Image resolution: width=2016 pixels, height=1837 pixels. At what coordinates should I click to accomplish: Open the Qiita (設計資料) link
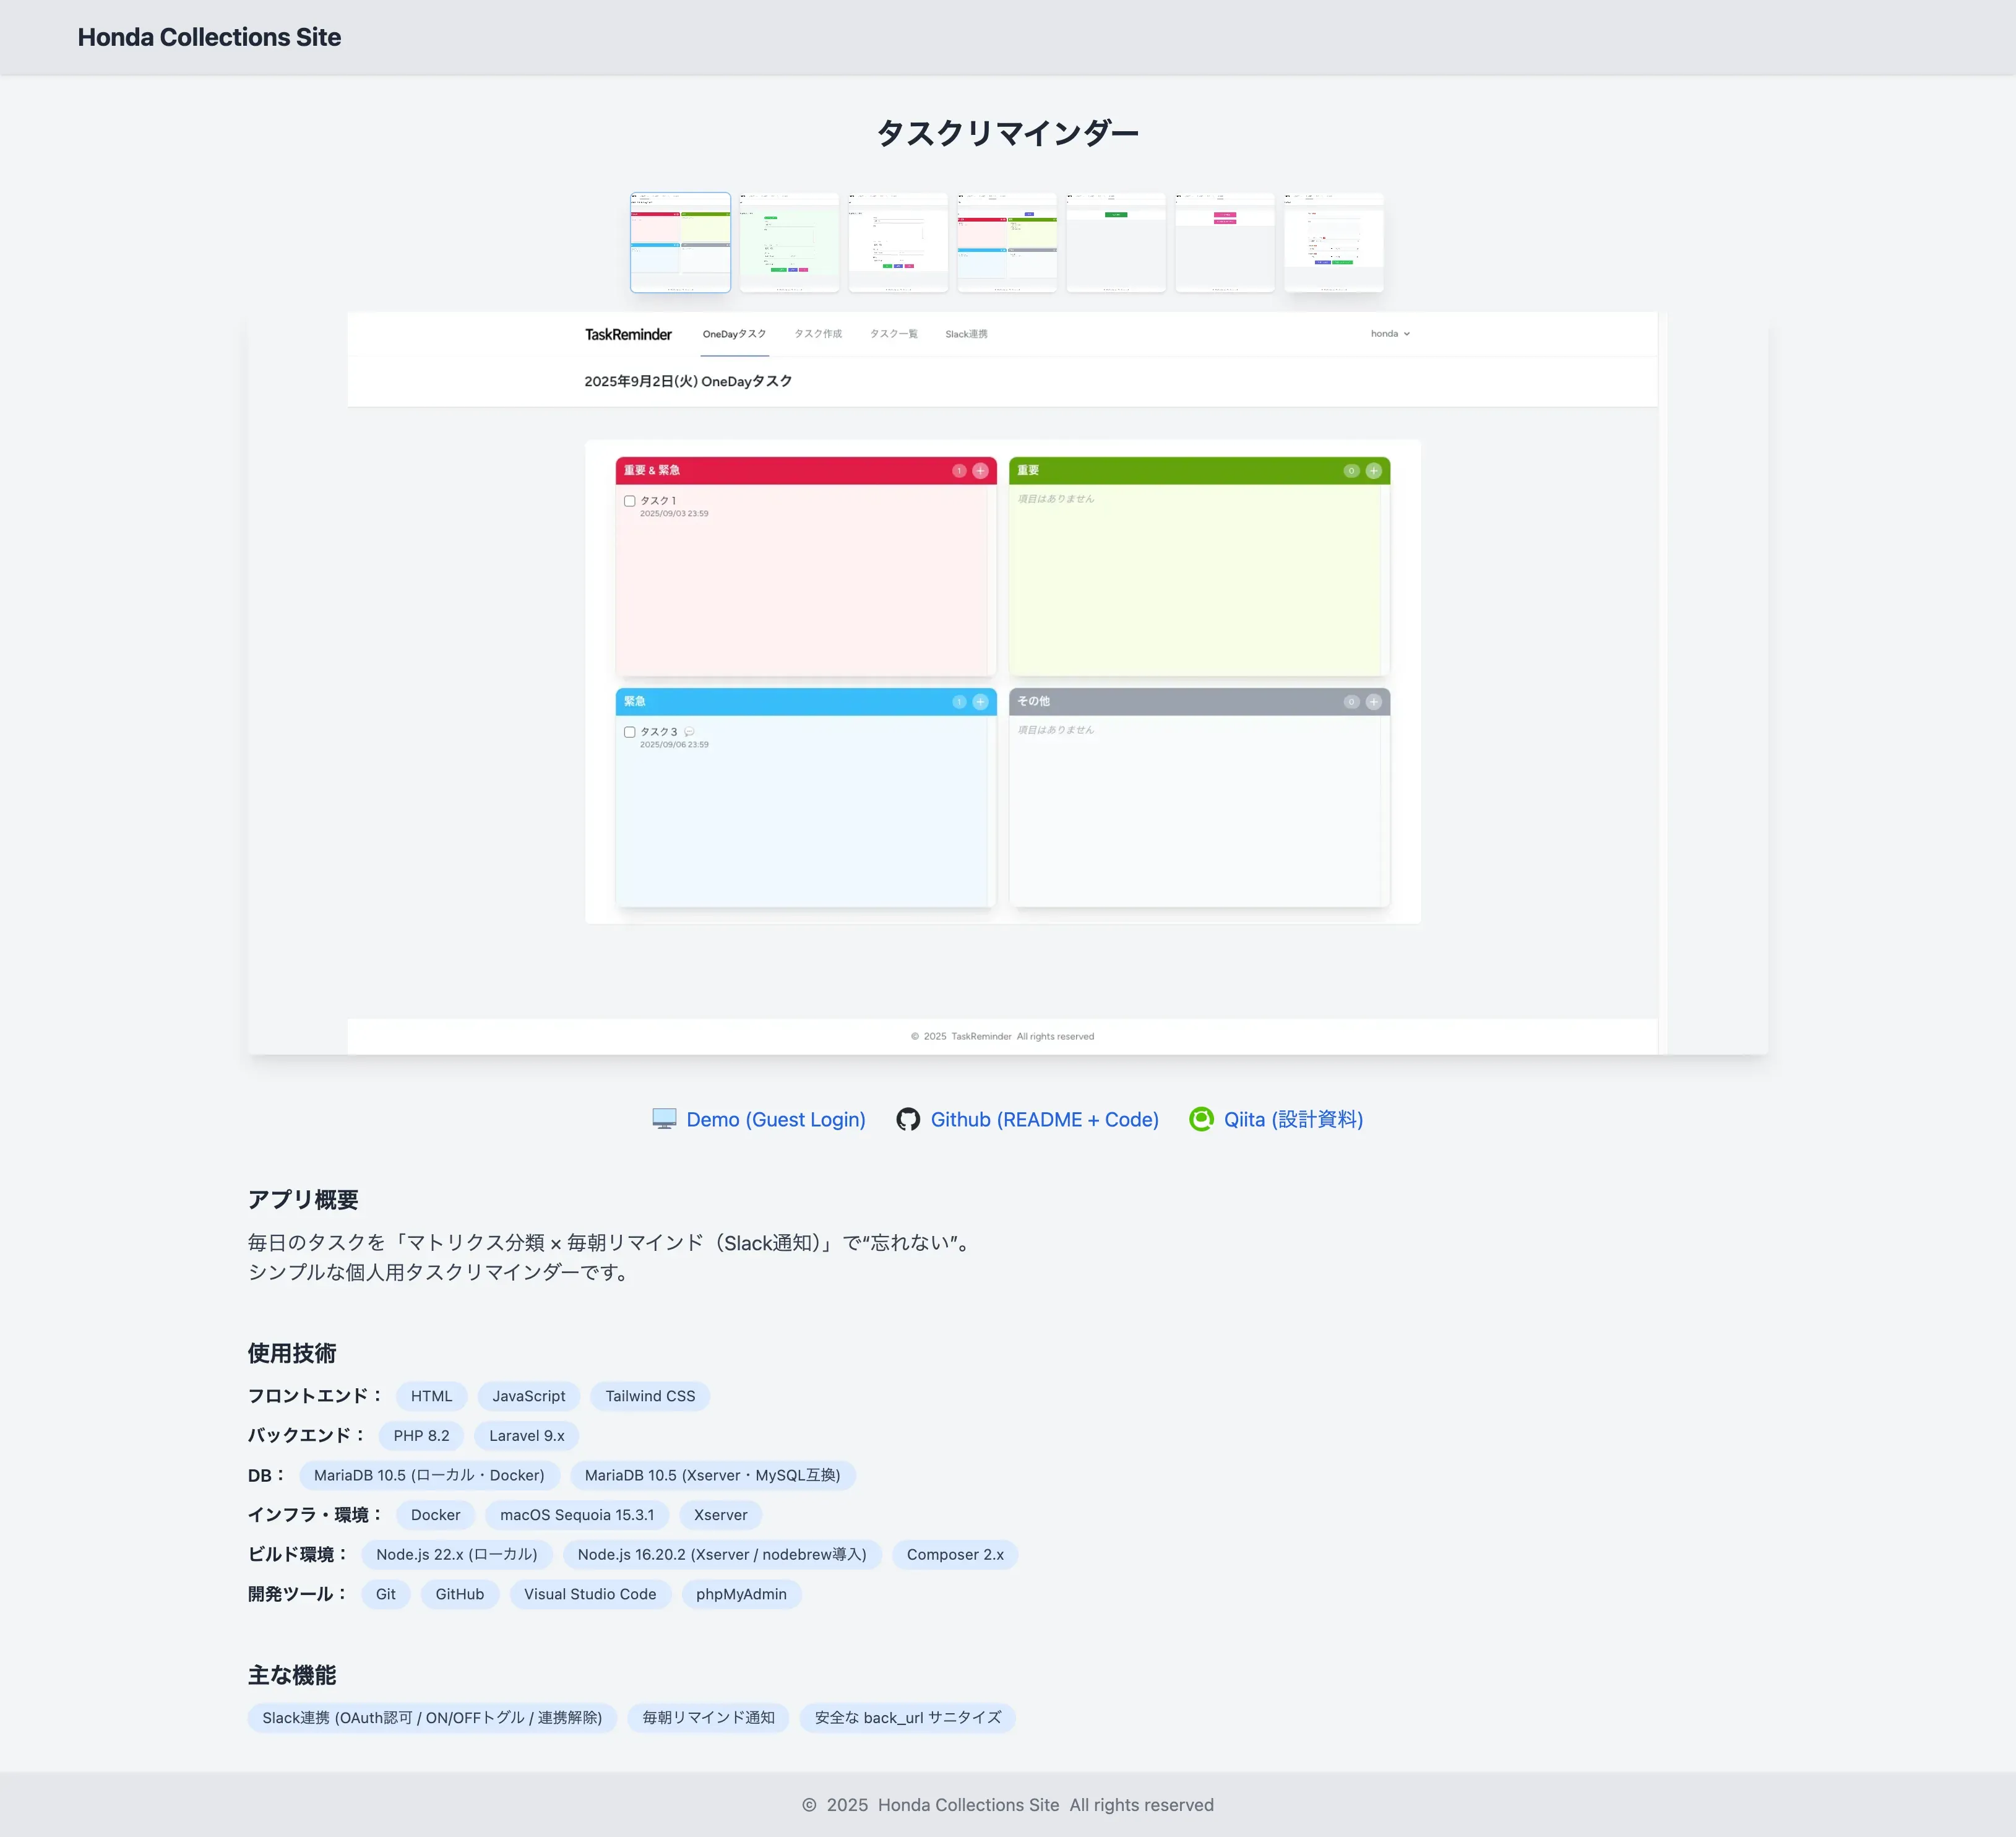[1293, 1119]
